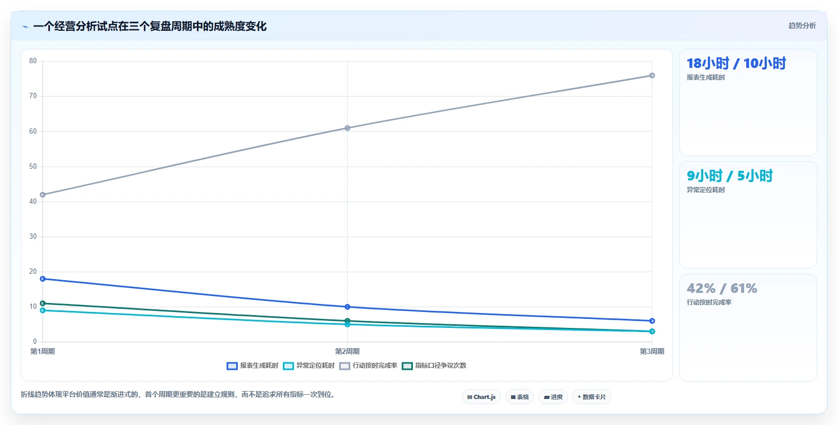This screenshot has width=838, height=425.
Task: Click the 第2周期 x-axis label
Action: pos(348,351)
